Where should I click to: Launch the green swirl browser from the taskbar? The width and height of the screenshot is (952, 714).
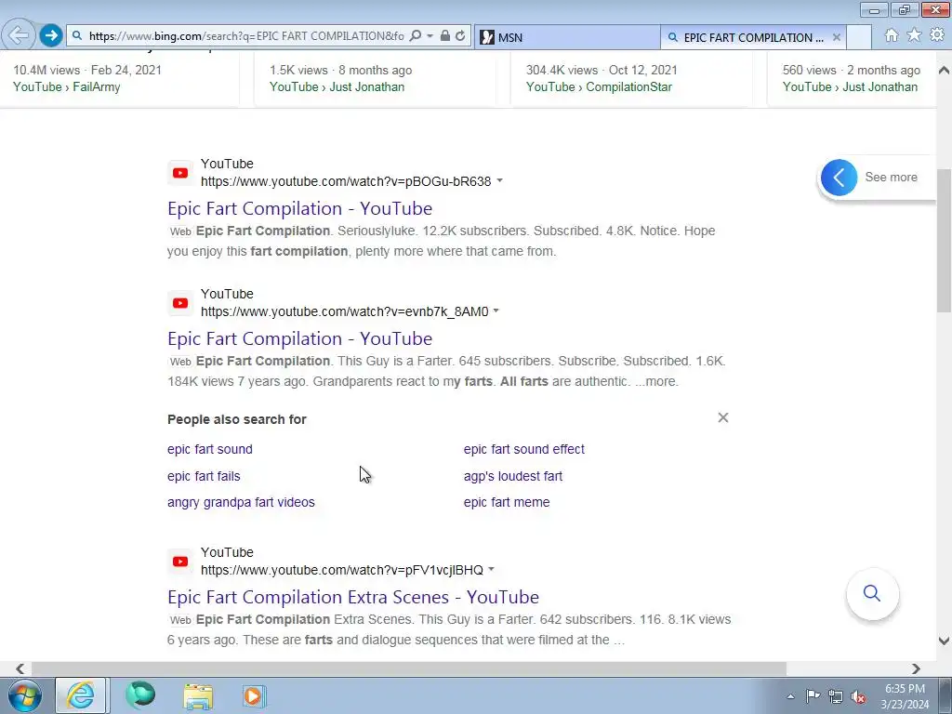[140, 695]
